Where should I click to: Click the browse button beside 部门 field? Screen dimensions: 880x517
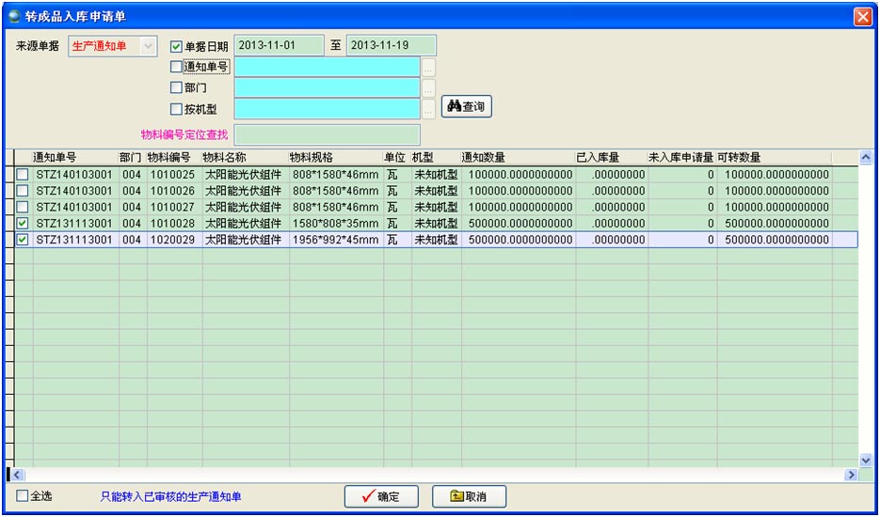click(429, 87)
